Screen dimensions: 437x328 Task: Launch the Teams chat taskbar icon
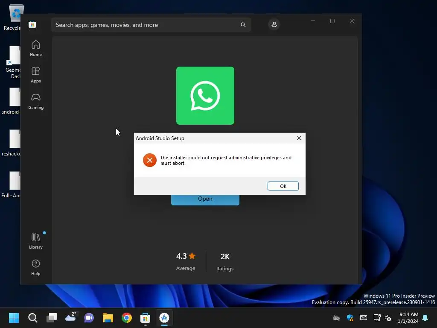89,318
